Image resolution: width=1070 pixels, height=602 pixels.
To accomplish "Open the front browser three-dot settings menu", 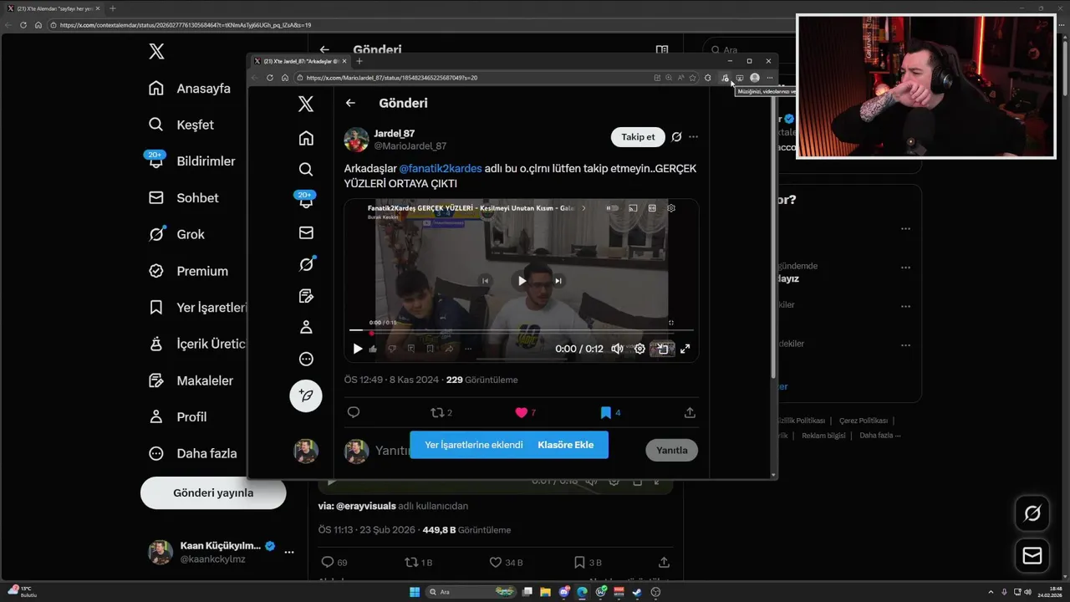I will (769, 78).
